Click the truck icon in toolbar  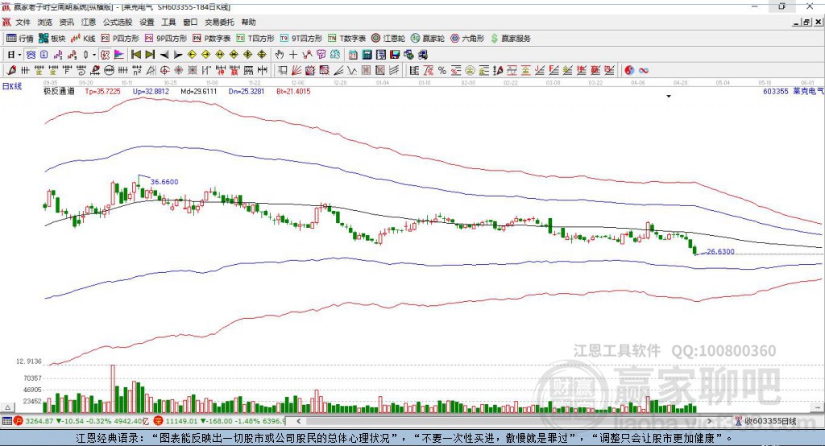click(422, 55)
